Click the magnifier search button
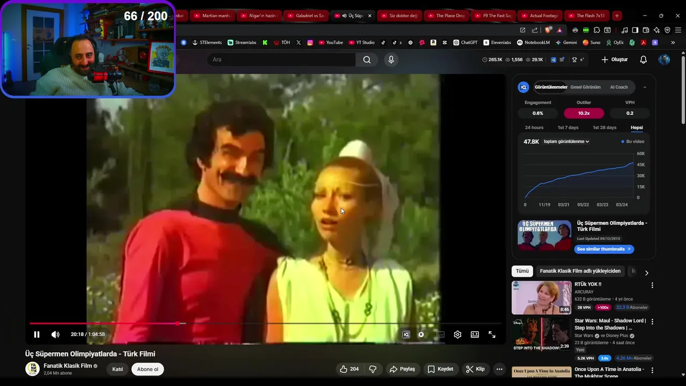 [x=367, y=60]
